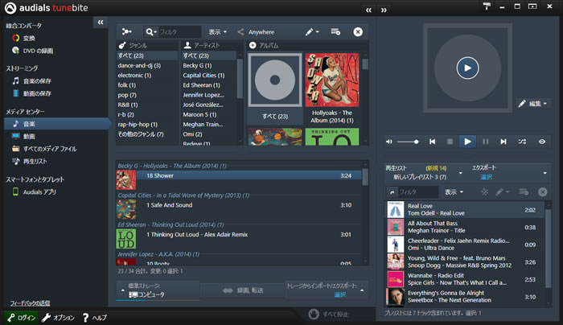
Task: Click the view grouping icon in toolbar
Action: click(x=126, y=32)
